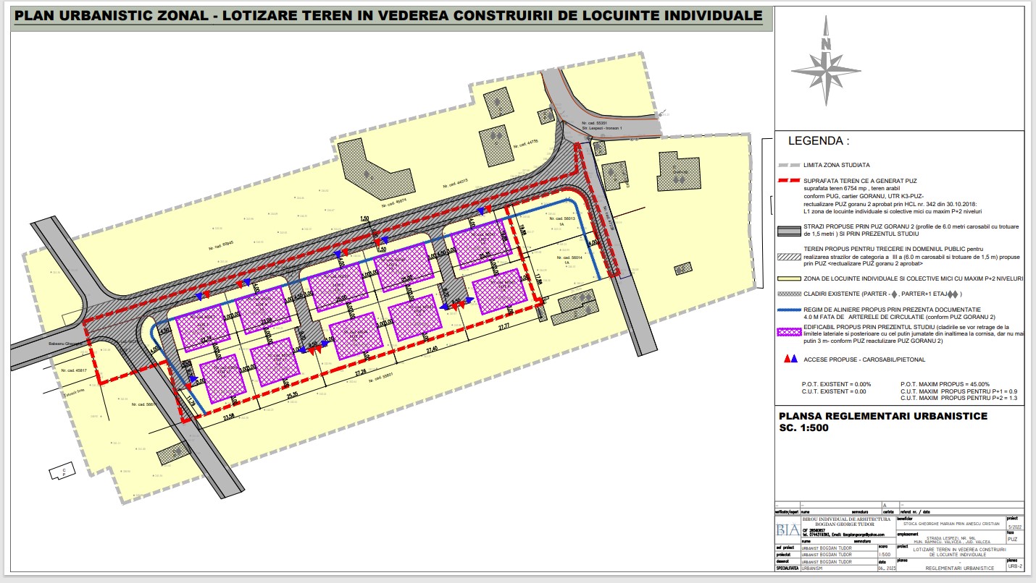Click the LEGENDA heading
Viewport: 1036px width, 583px height.
[x=818, y=141]
